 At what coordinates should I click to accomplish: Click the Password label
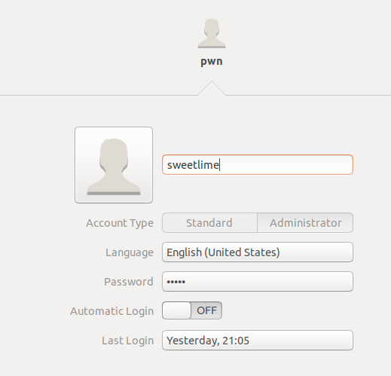pyautogui.click(x=129, y=282)
